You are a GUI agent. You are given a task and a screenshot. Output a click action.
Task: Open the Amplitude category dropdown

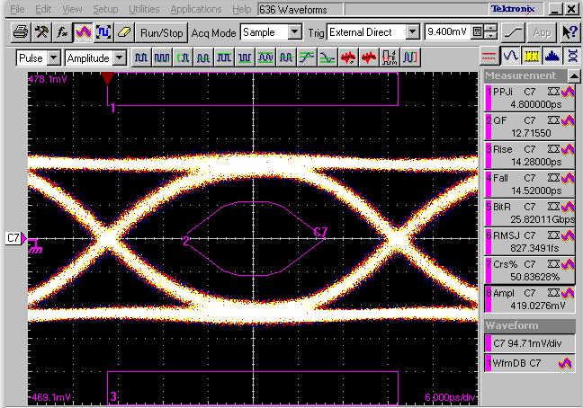119,58
